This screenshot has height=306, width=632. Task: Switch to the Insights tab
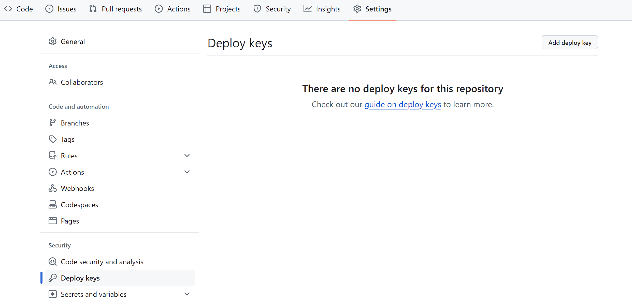point(322,9)
